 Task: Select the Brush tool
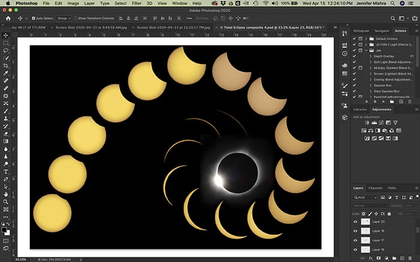click(5, 111)
